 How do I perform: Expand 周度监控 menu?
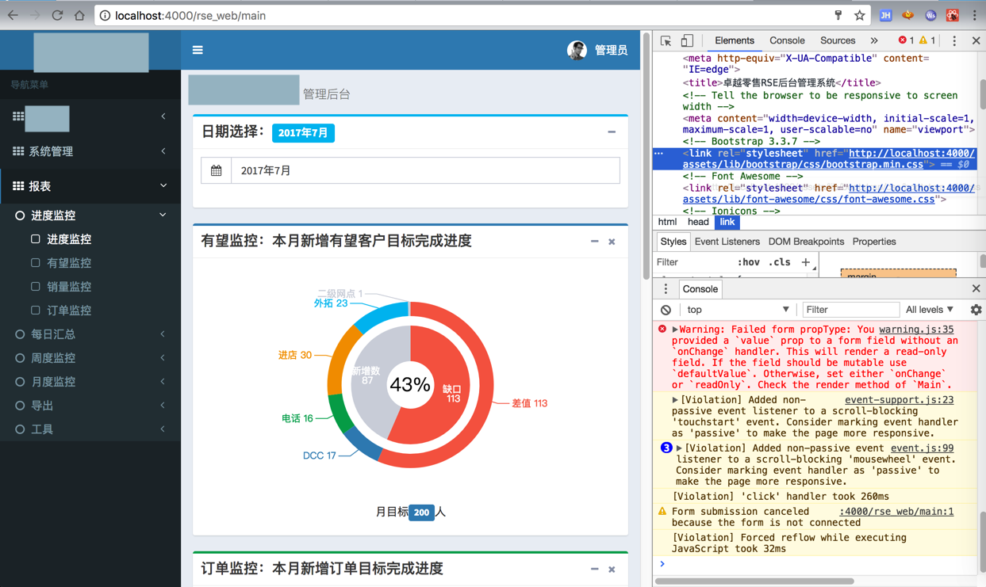pyautogui.click(x=90, y=358)
